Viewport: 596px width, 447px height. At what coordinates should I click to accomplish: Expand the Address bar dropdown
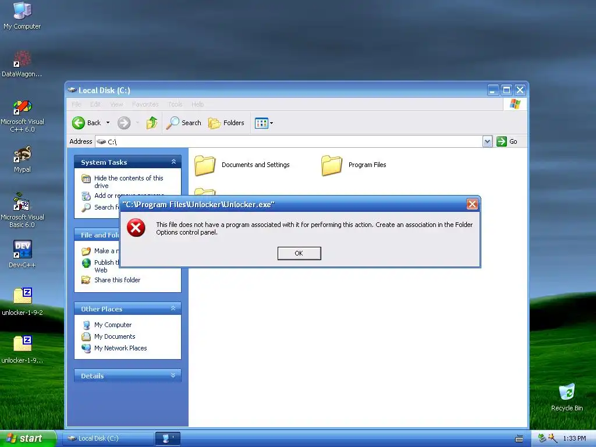(487, 141)
